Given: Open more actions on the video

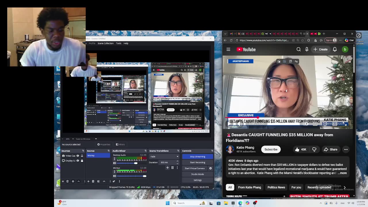Looking at the screenshot, I should 346,149.
